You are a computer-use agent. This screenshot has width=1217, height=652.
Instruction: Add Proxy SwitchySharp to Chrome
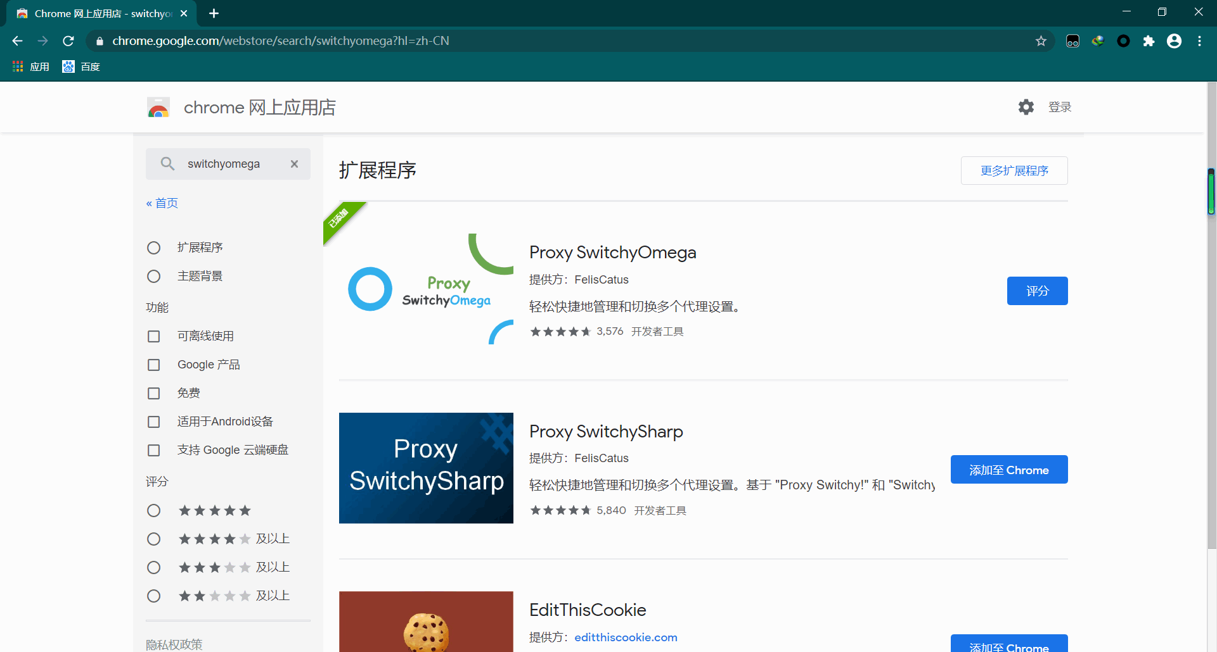tap(1009, 470)
